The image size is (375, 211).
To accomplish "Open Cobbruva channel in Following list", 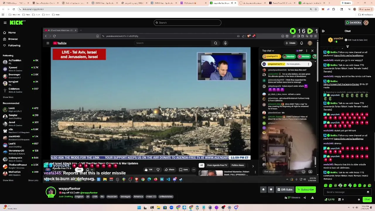I will (x=21, y=90).
